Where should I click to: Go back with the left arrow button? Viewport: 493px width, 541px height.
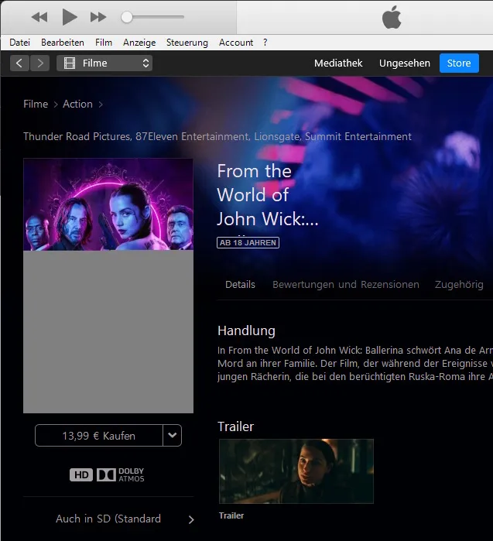click(19, 63)
